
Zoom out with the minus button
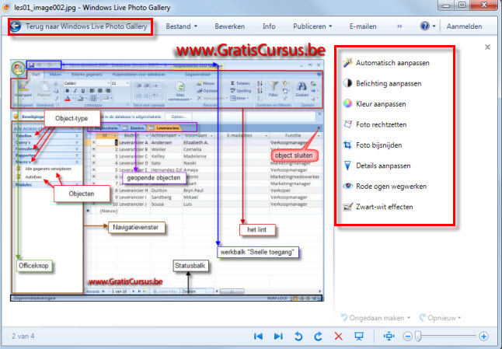pyautogui.click(x=407, y=337)
